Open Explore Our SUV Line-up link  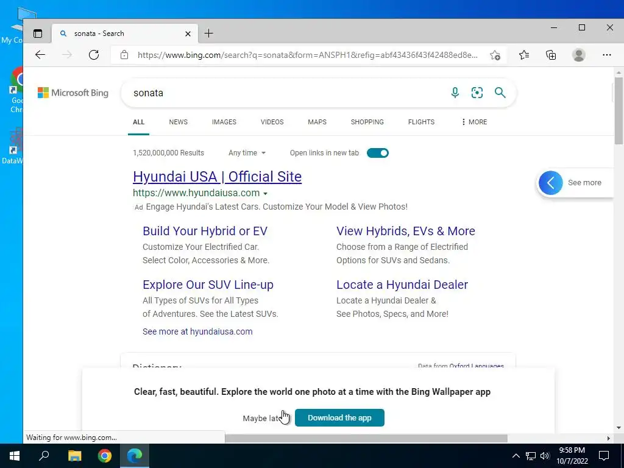pyautogui.click(x=208, y=285)
